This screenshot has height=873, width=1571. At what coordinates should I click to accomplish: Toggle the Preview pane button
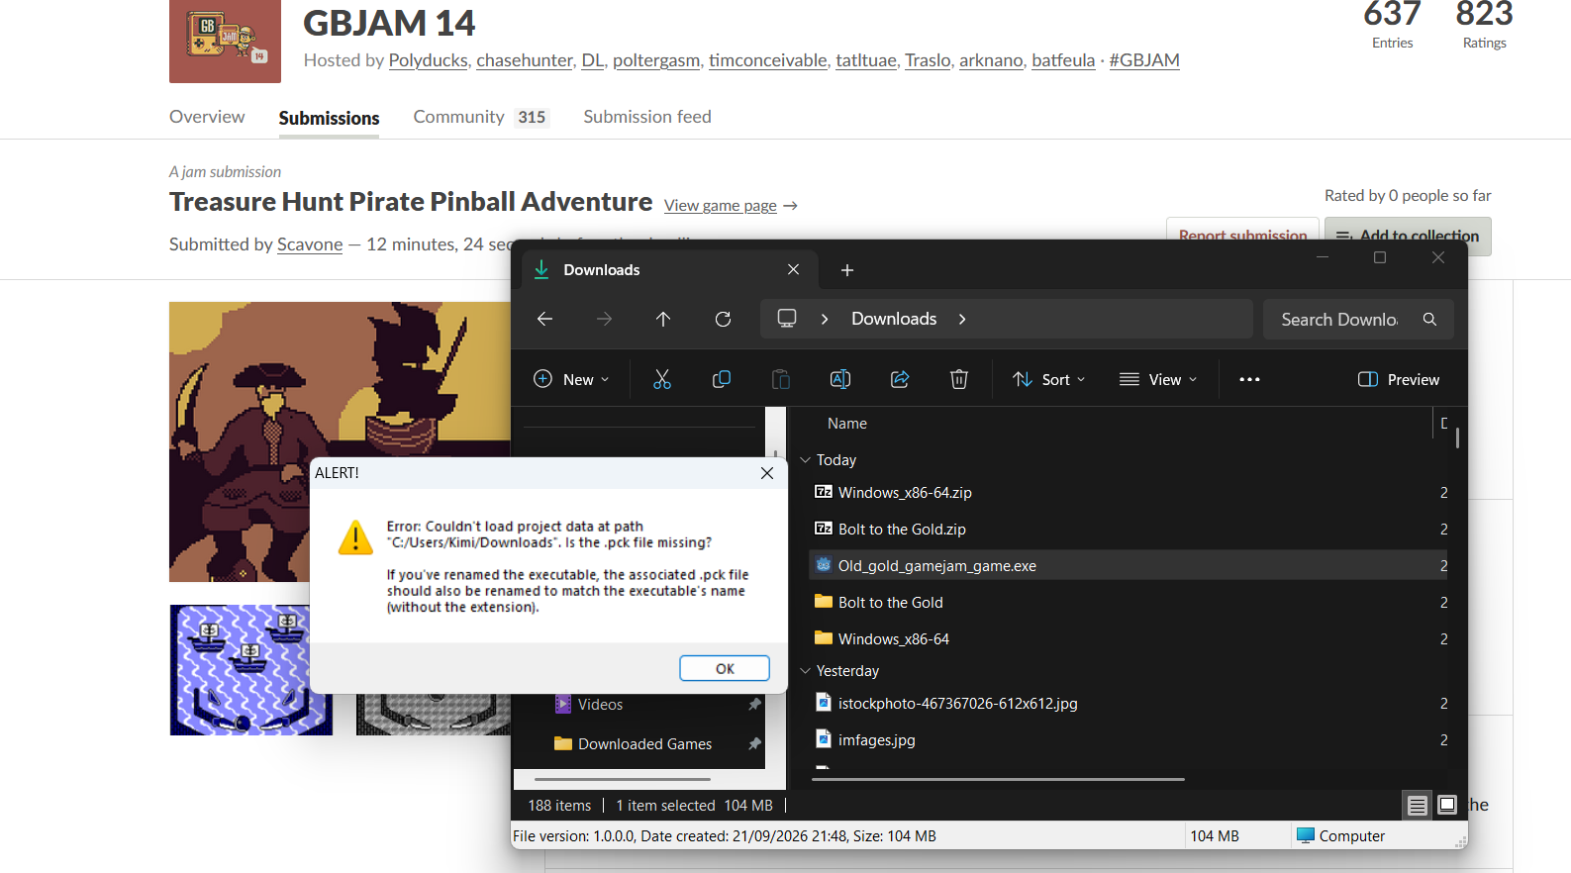point(1399,379)
